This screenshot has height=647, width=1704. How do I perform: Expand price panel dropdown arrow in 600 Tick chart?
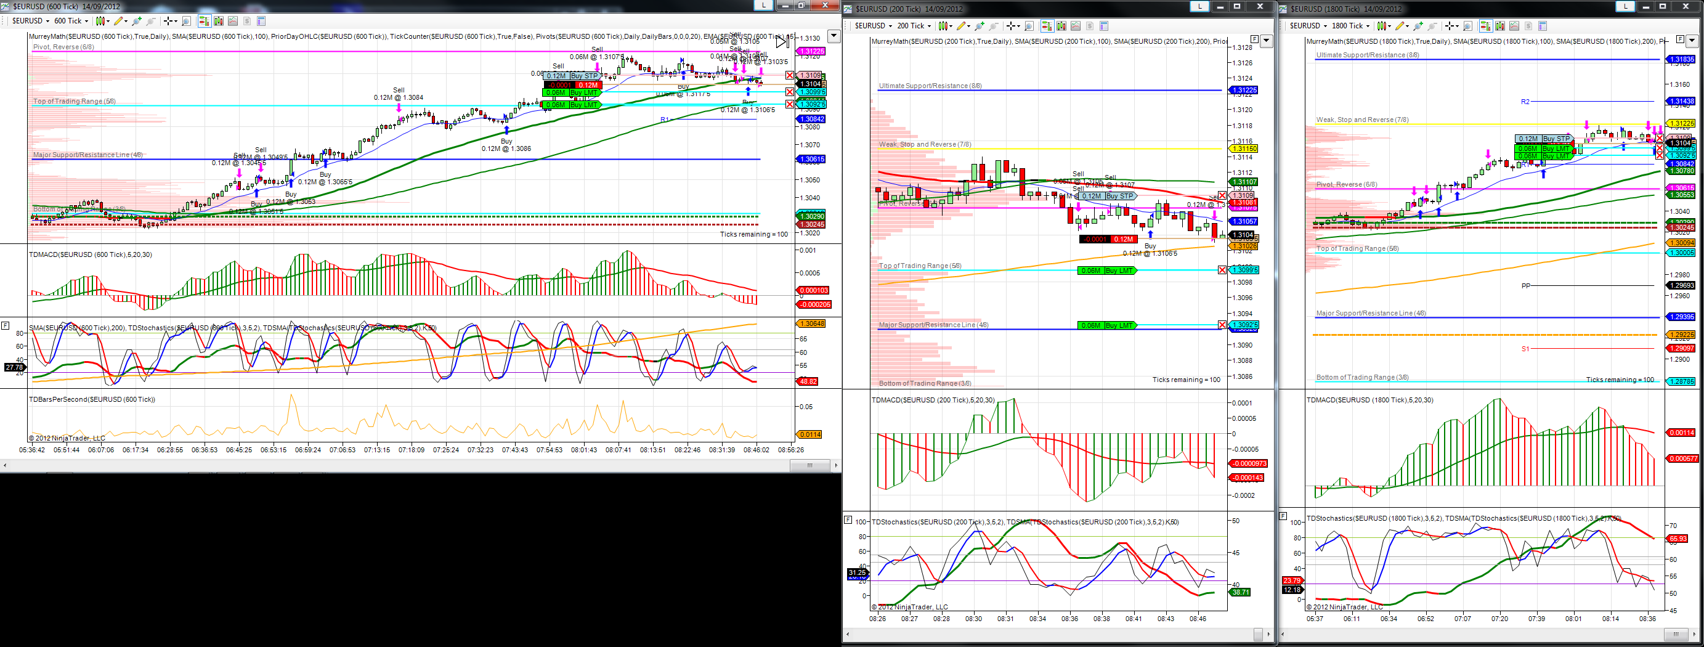[834, 37]
